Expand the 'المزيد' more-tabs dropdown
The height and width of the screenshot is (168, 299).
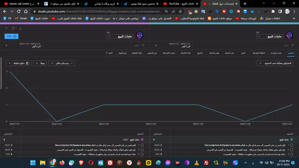(109, 53)
